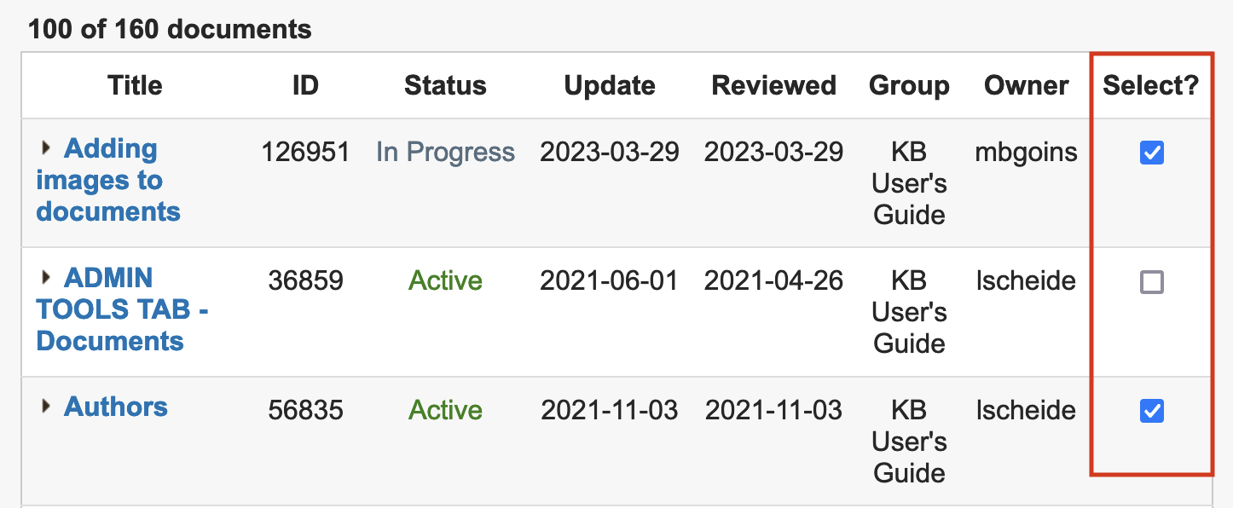This screenshot has width=1233, height=508.
Task: Open the ADMIN TOOLS TAB - Documents link
Action: pyautogui.click(x=122, y=309)
